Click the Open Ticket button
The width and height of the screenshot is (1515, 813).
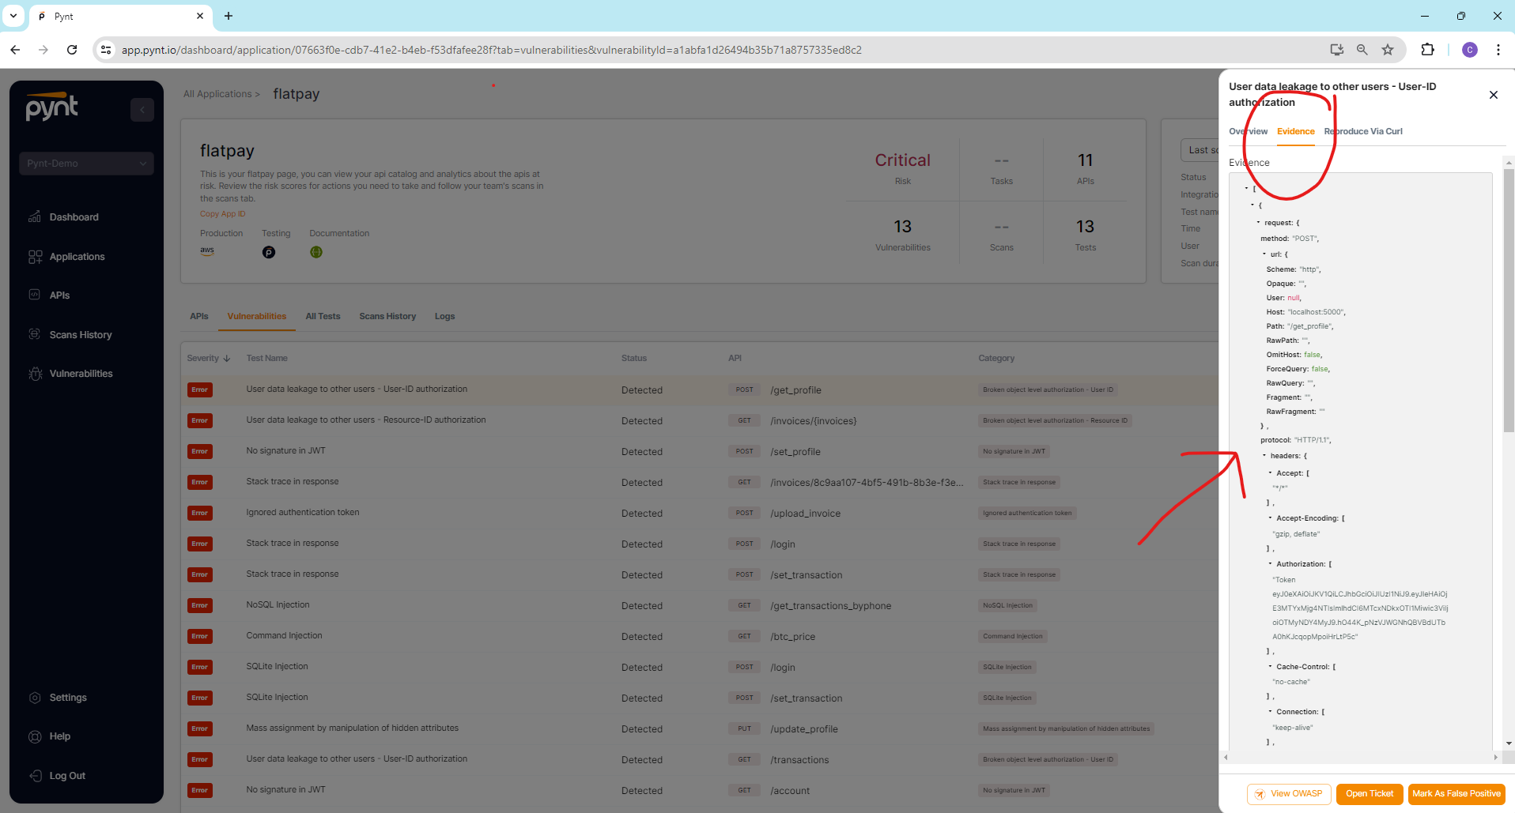1370,794
